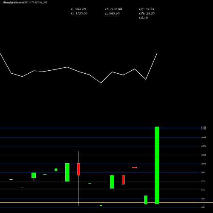Click the final peak of the white line chart
This screenshot has width=213, height=213.
click(x=157, y=53)
